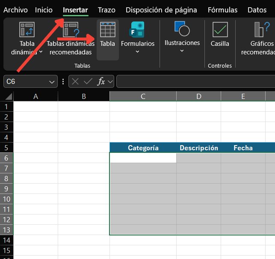Screen dimensions: 275x259
Task: Click the fx insert function icon
Action: [101, 81]
